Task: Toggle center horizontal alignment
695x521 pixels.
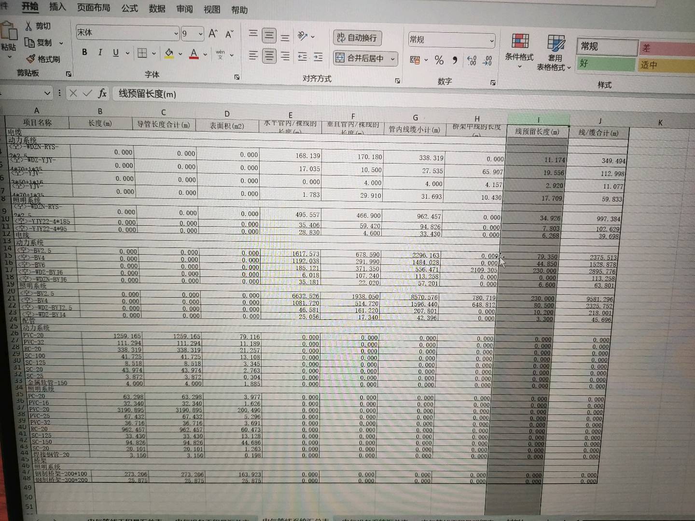Action: point(269,56)
